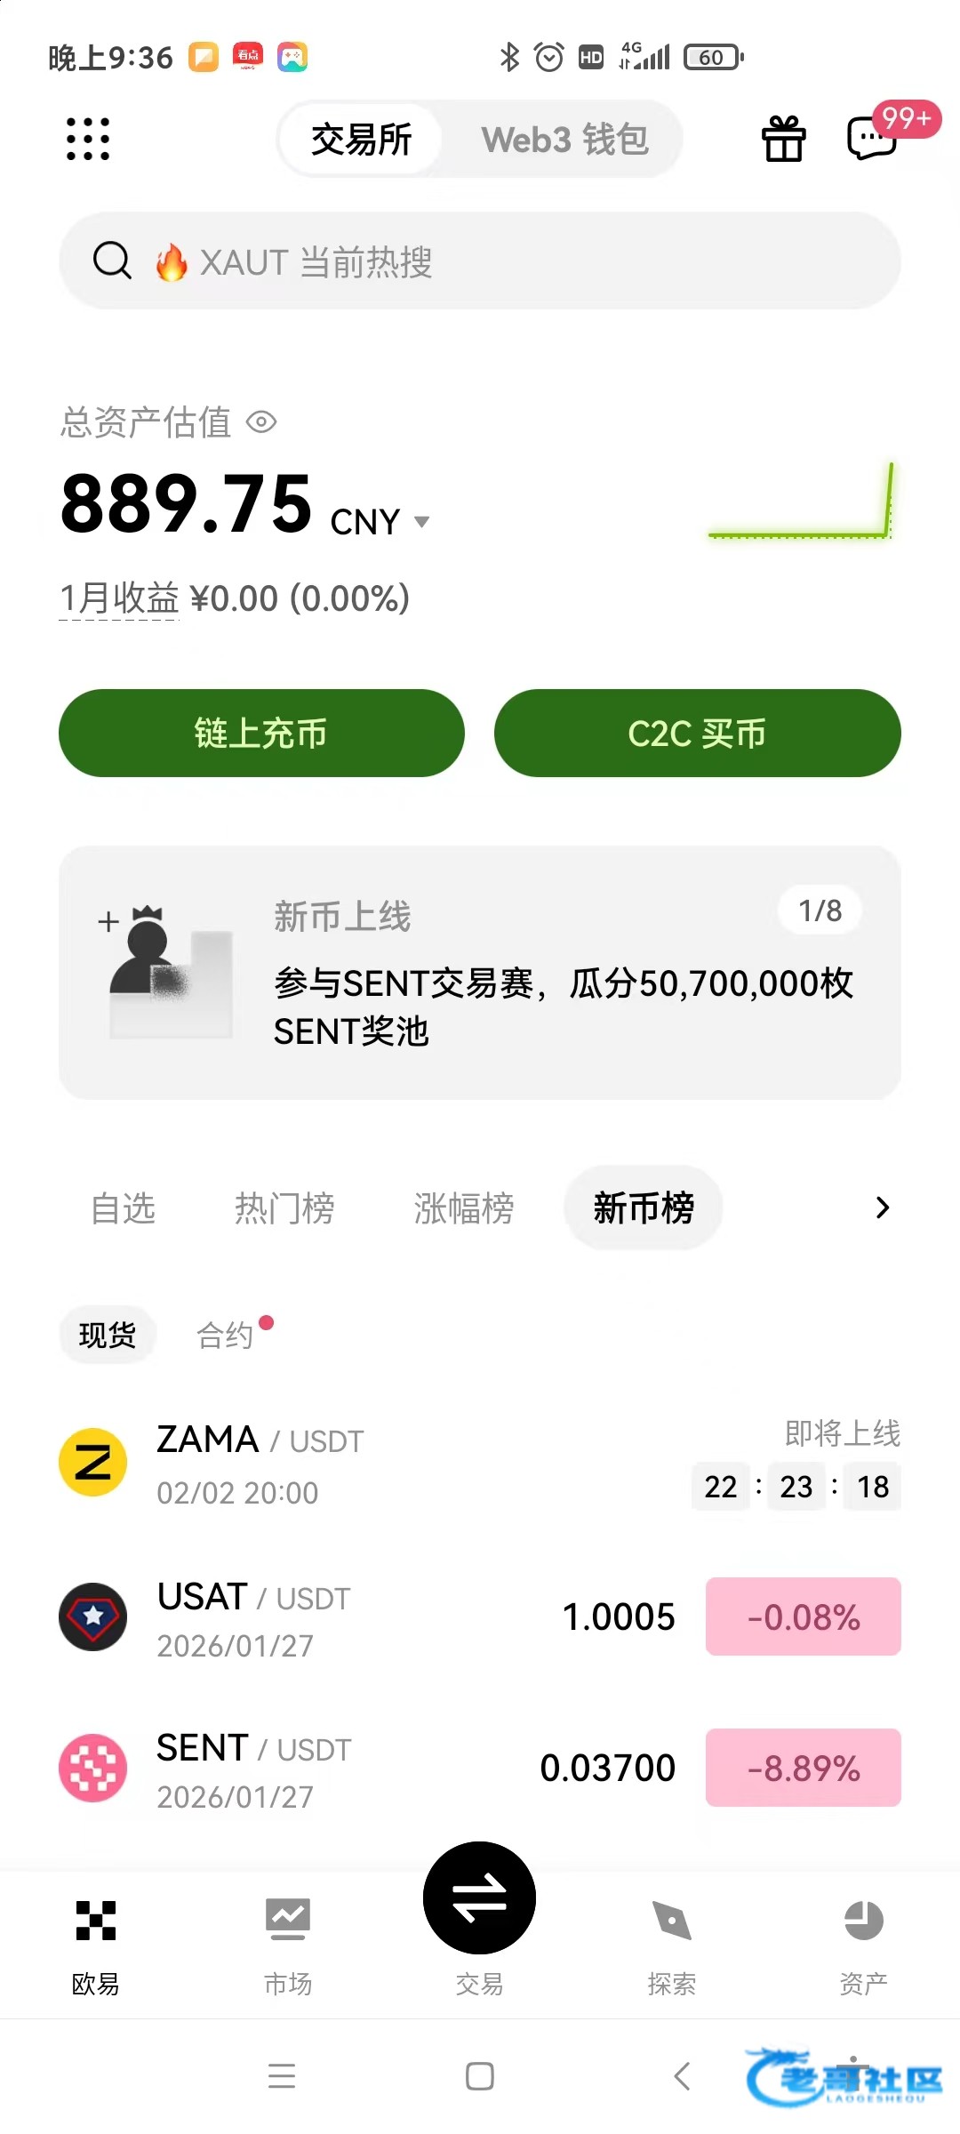
Task: Expand more ranking lists with right chevron
Action: (x=882, y=1207)
